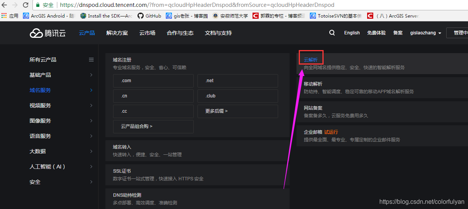Open the GitHub bookmark
The height and width of the screenshot is (209, 468).
click(x=149, y=16)
